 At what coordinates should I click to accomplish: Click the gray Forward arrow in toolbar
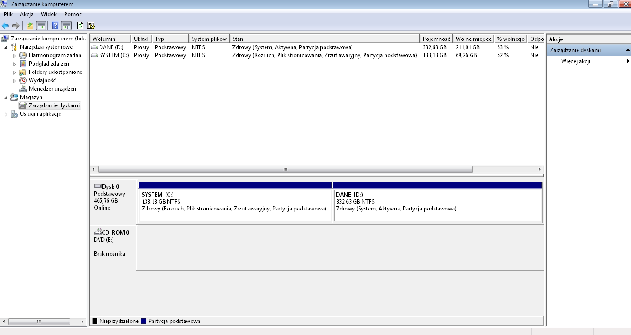tap(15, 26)
